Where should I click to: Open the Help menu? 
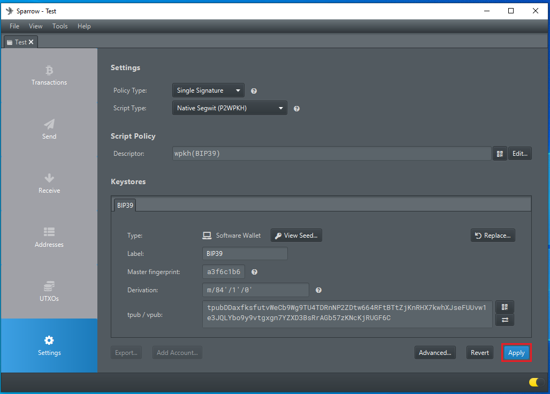click(x=84, y=26)
